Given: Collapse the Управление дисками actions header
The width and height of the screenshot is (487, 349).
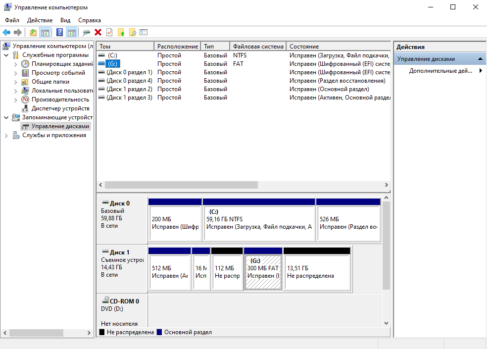Looking at the screenshot, I should (481, 58).
